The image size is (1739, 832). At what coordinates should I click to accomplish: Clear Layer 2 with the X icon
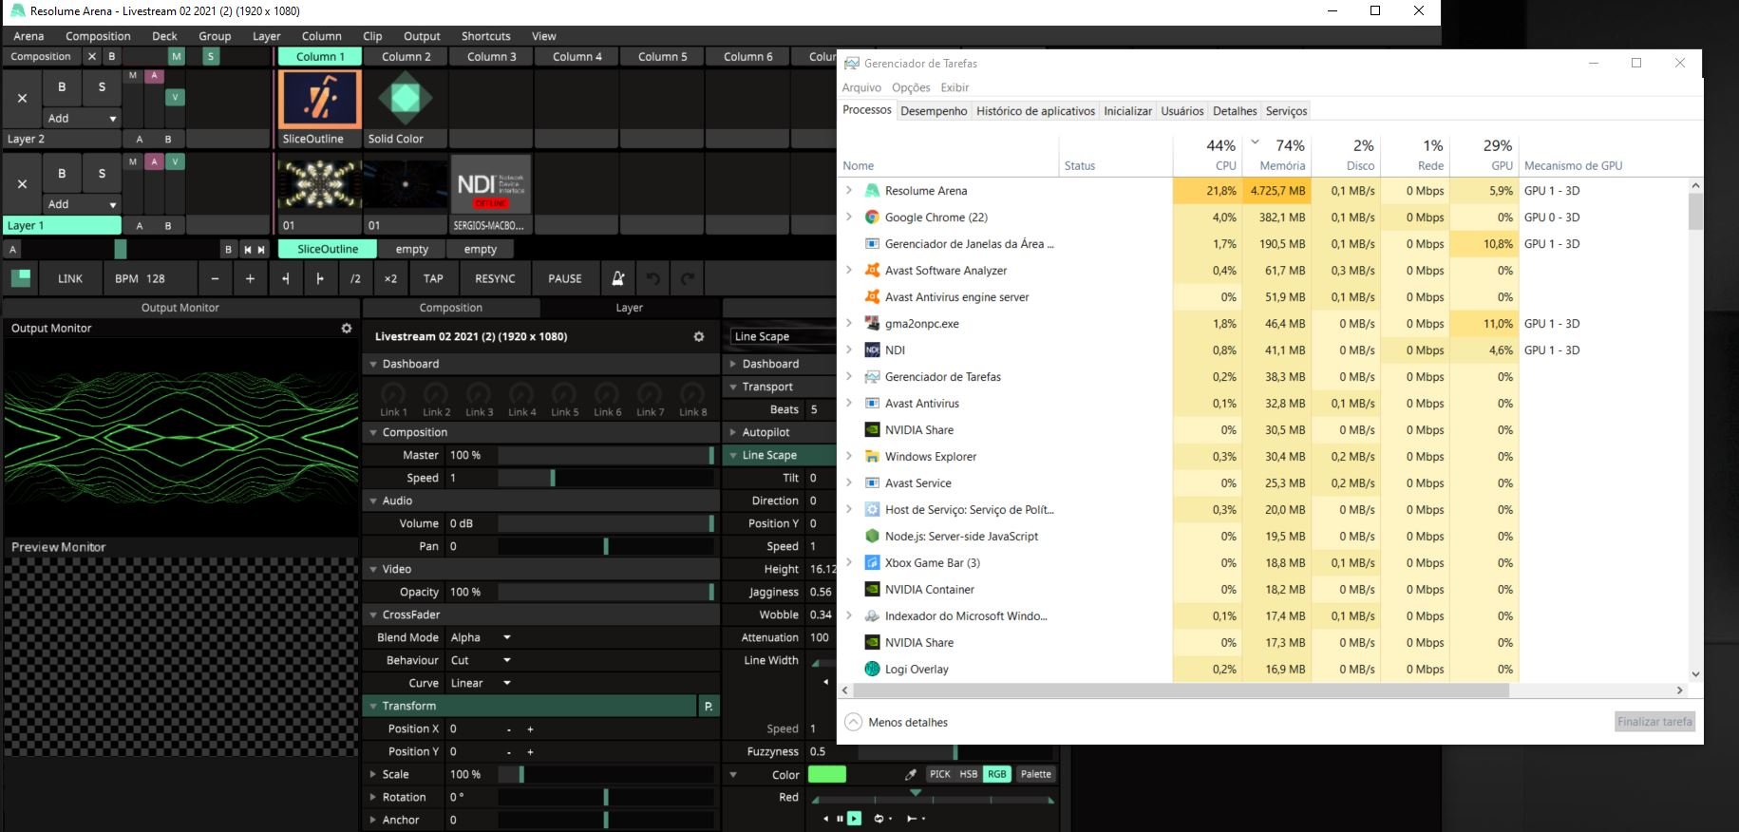point(22,98)
